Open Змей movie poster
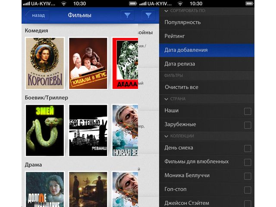 (45, 130)
